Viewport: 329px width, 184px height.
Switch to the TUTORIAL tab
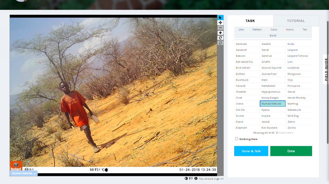point(296,21)
